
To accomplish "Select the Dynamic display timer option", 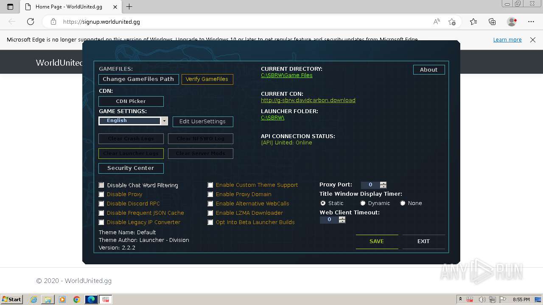I will (x=363, y=203).
